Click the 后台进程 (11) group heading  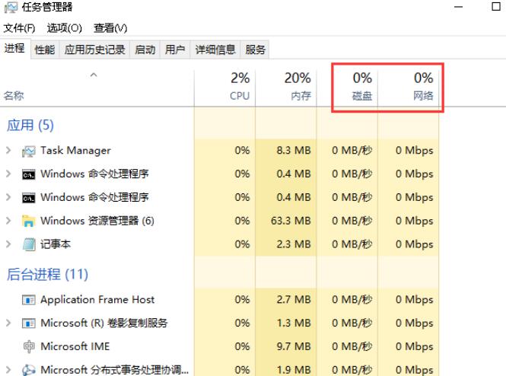(47, 274)
